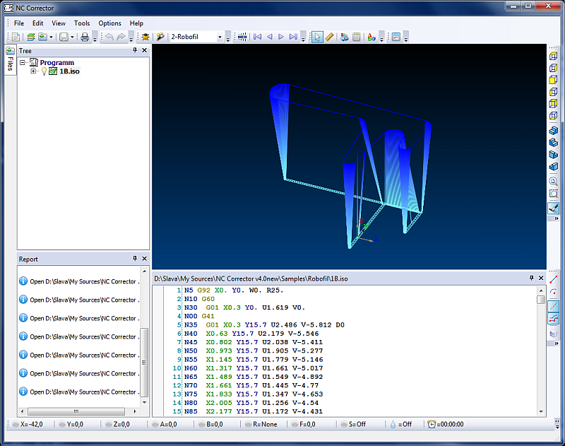
Task: Click the Print icon in toolbar
Action: 85,37
